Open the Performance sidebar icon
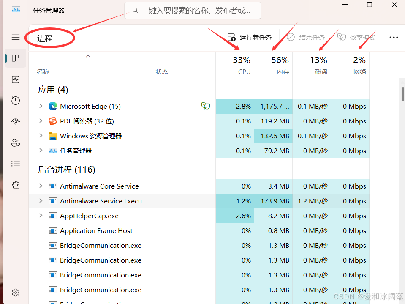 16,79
